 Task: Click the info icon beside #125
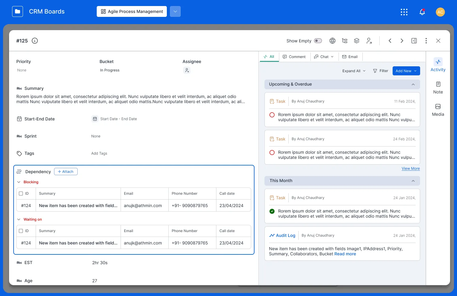(x=35, y=41)
